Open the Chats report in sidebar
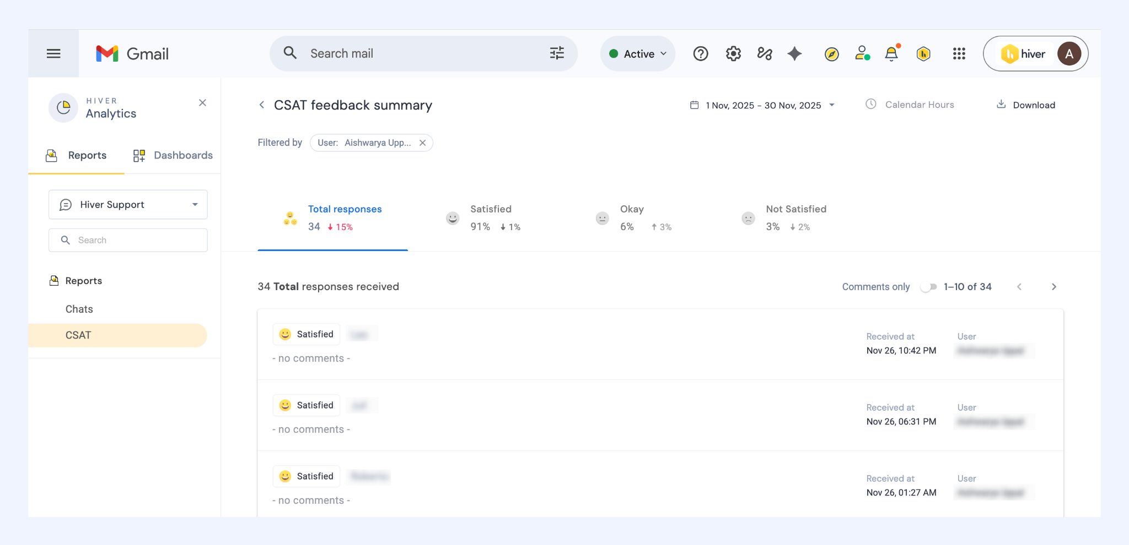1129x545 pixels. click(x=79, y=309)
